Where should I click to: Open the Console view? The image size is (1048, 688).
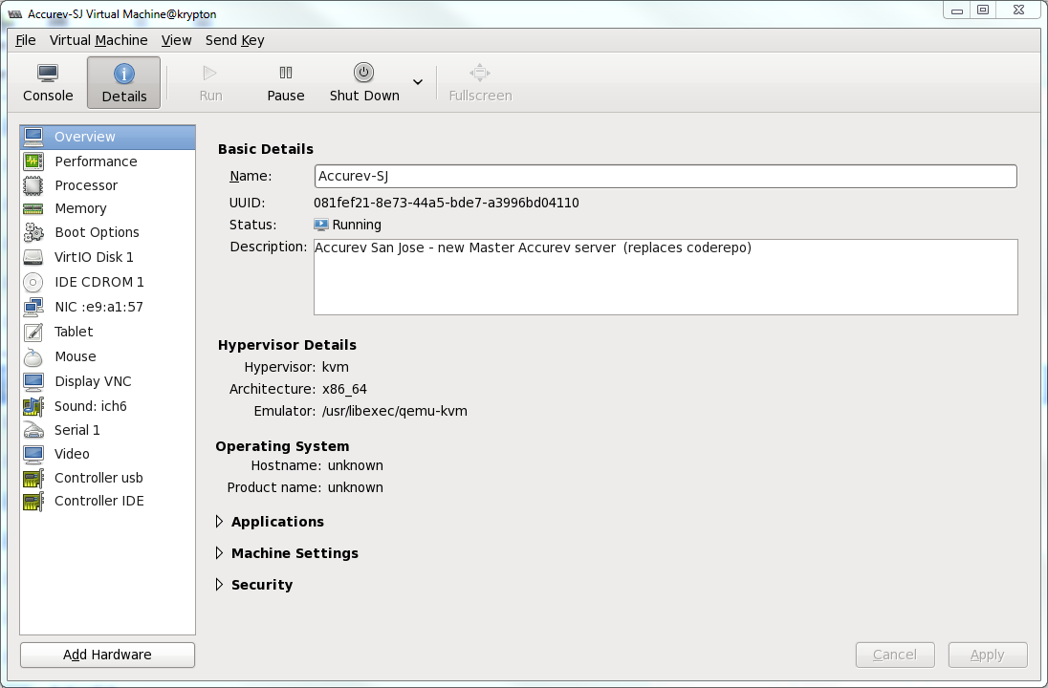coord(48,83)
